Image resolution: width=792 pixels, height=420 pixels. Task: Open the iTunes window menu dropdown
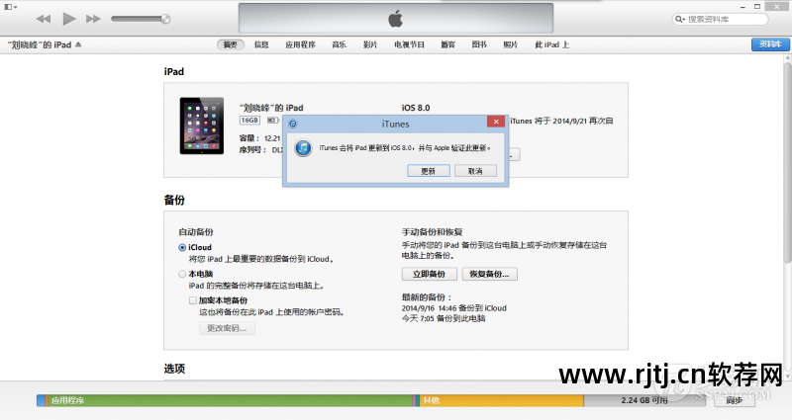point(11,7)
